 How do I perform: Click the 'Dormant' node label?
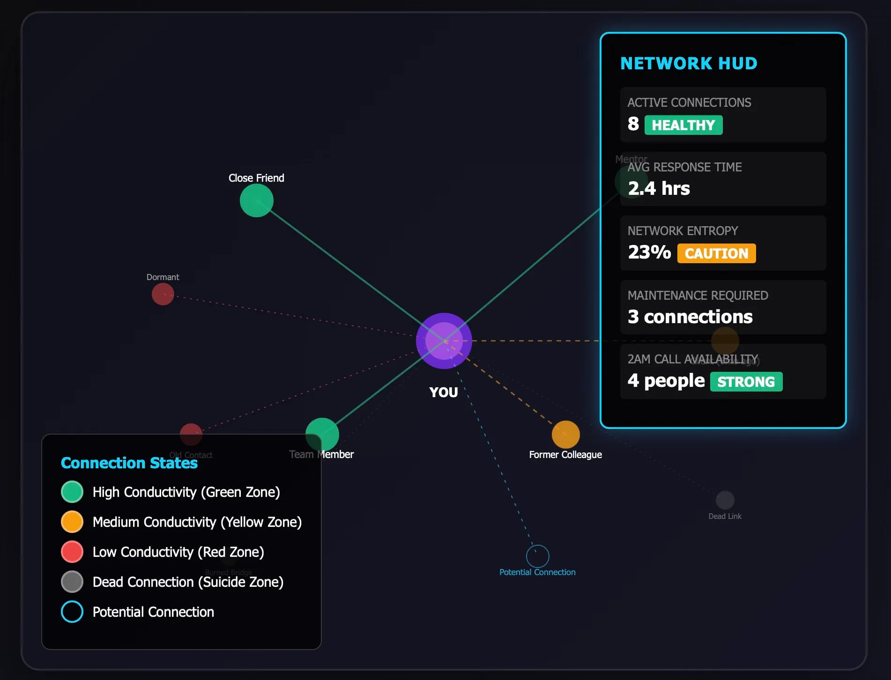(163, 277)
